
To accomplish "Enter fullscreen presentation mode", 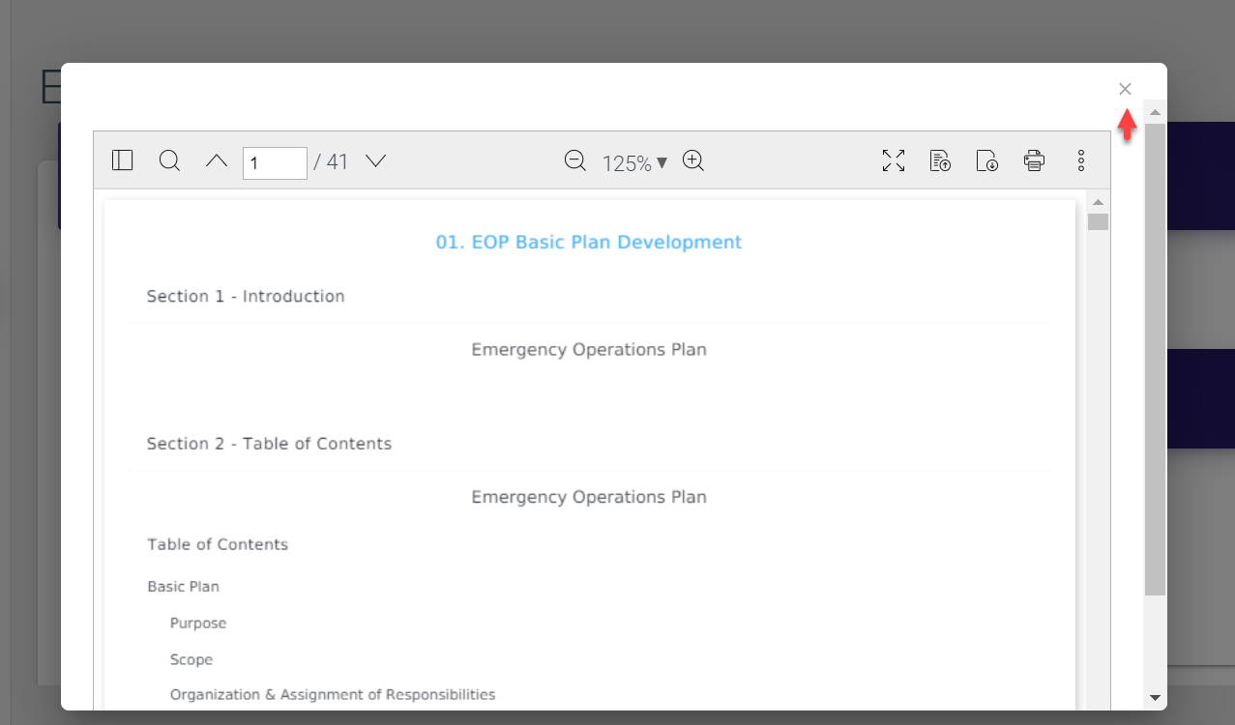I will point(894,161).
